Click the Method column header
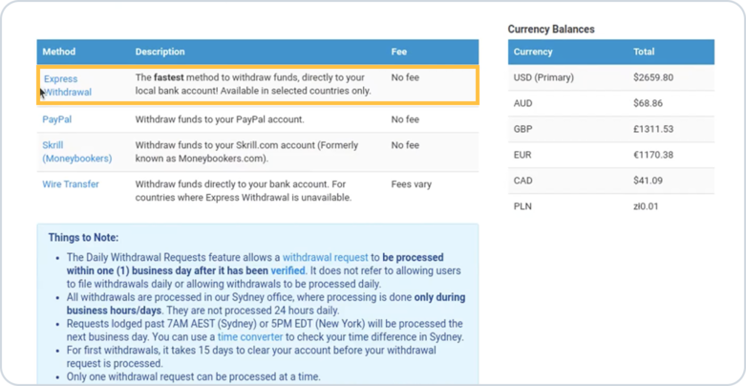Image resolution: width=746 pixels, height=386 pixels. coord(59,52)
